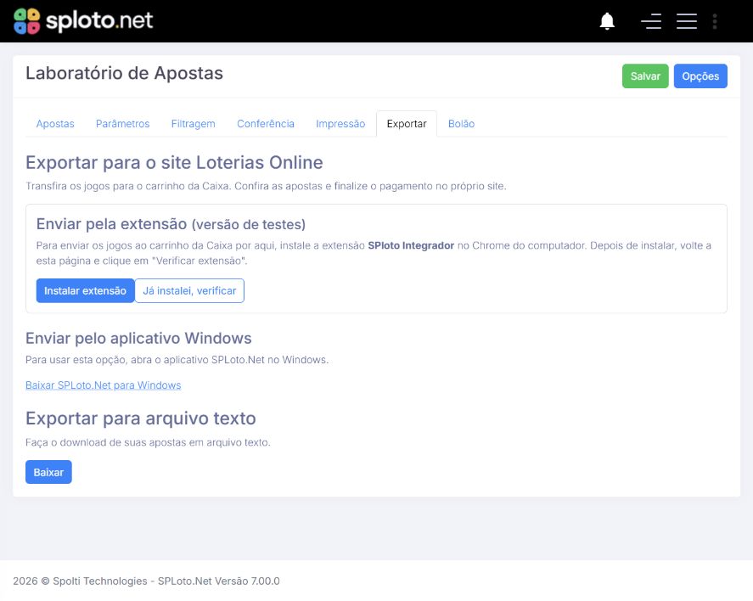The image size is (753, 601).
Task: Select the active Exportar tab
Action: click(x=407, y=124)
